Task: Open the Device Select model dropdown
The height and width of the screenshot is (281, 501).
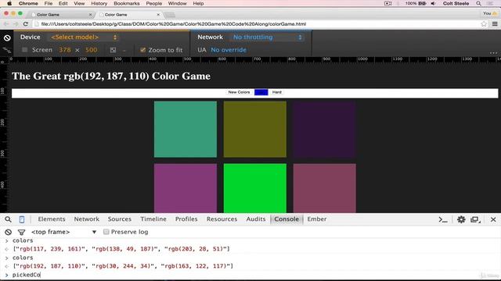Action: point(84,37)
